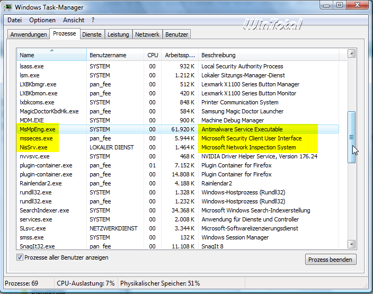Click the vertical scrollbar thumb
The image size is (373, 294).
(x=352, y=137)
